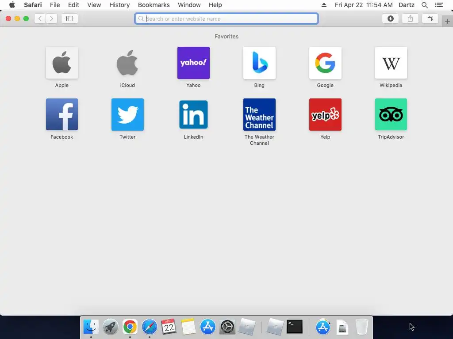Screen dimensions: 453x339
Task: Open the View menu
Action: click(94, 5)
